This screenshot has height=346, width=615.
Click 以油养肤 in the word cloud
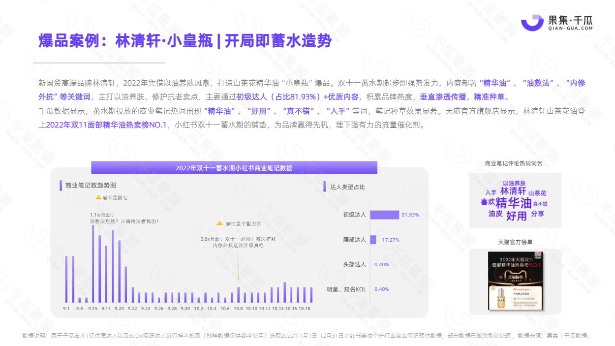coord(514,183)
